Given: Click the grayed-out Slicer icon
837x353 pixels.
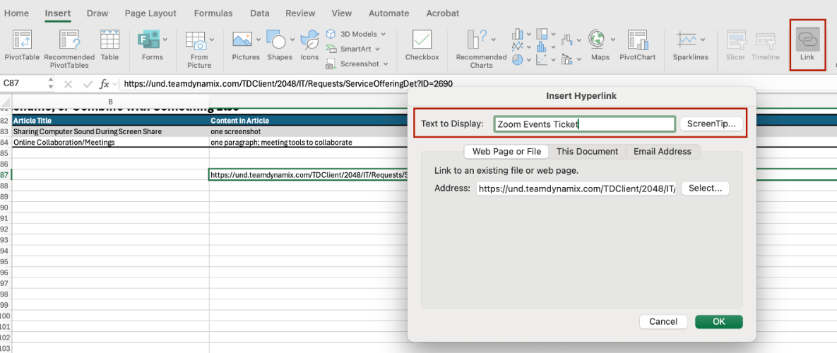Looking at the screenshot, I should (737, 40).
